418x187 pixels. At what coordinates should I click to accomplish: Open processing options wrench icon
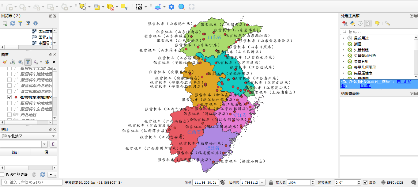(x=387, y=23)
